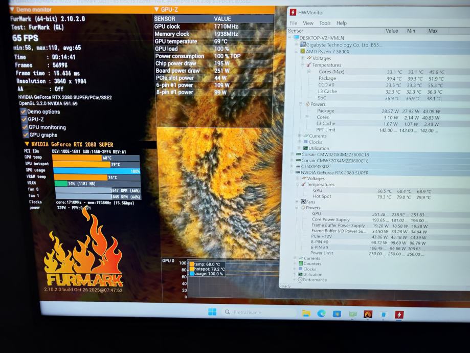Open File Explorer from the taskbar

point(306,314)
